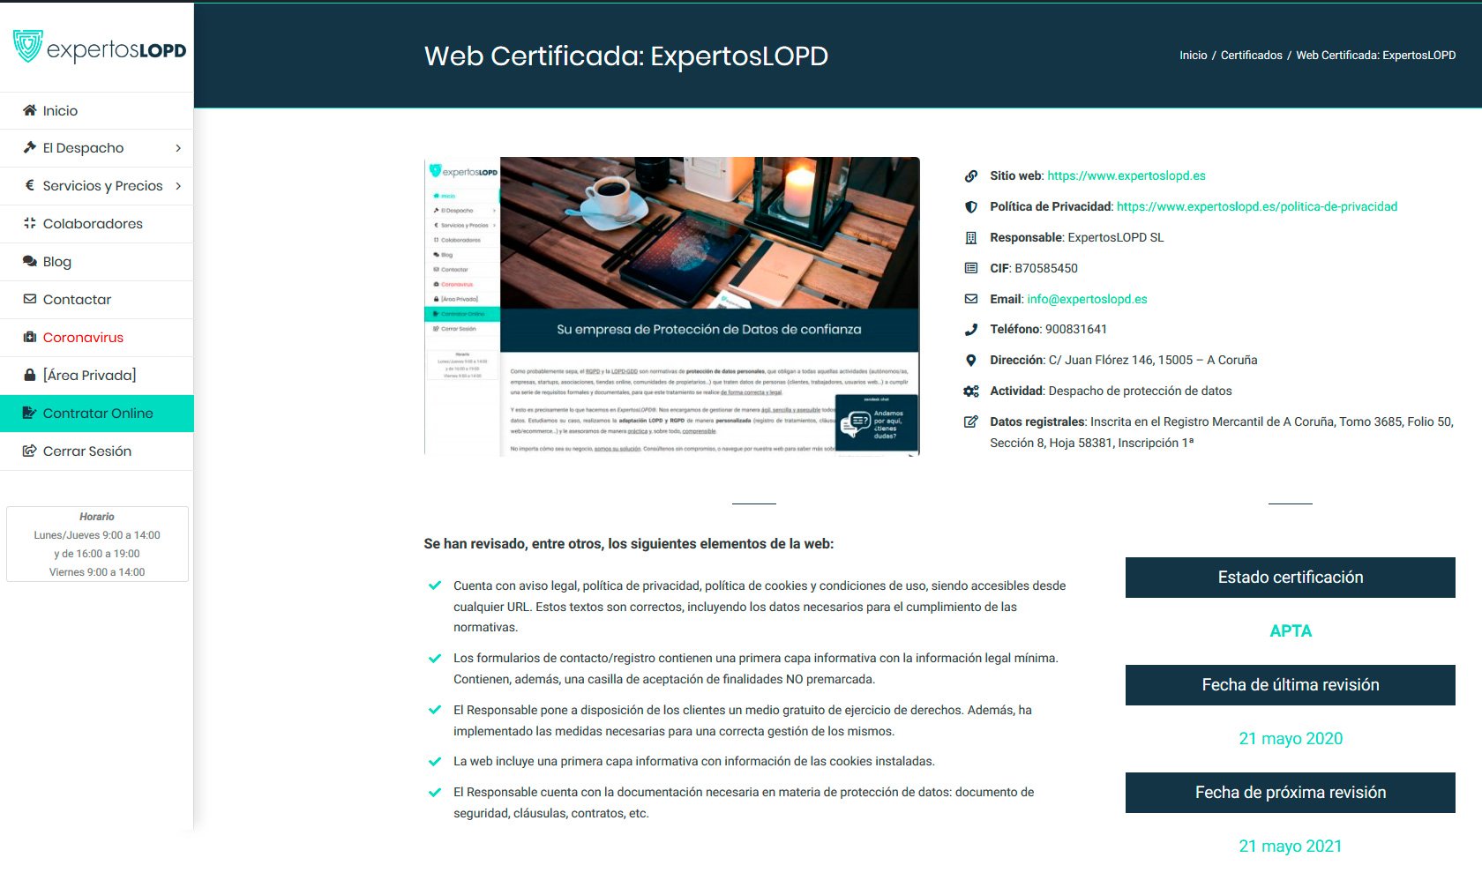Screen dimensions: 1482x895
Task: Click the chain-link icon next to Sitio web
Action: coord(971,175)
